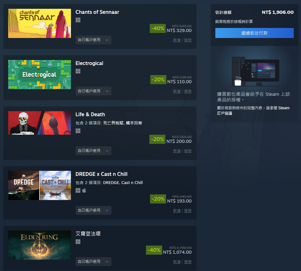Image resolution: width=301 pixels, height=271 pixels.
Task: Click Windows platform icon under 艾爾登法環
Action: [x=78, y=241]
